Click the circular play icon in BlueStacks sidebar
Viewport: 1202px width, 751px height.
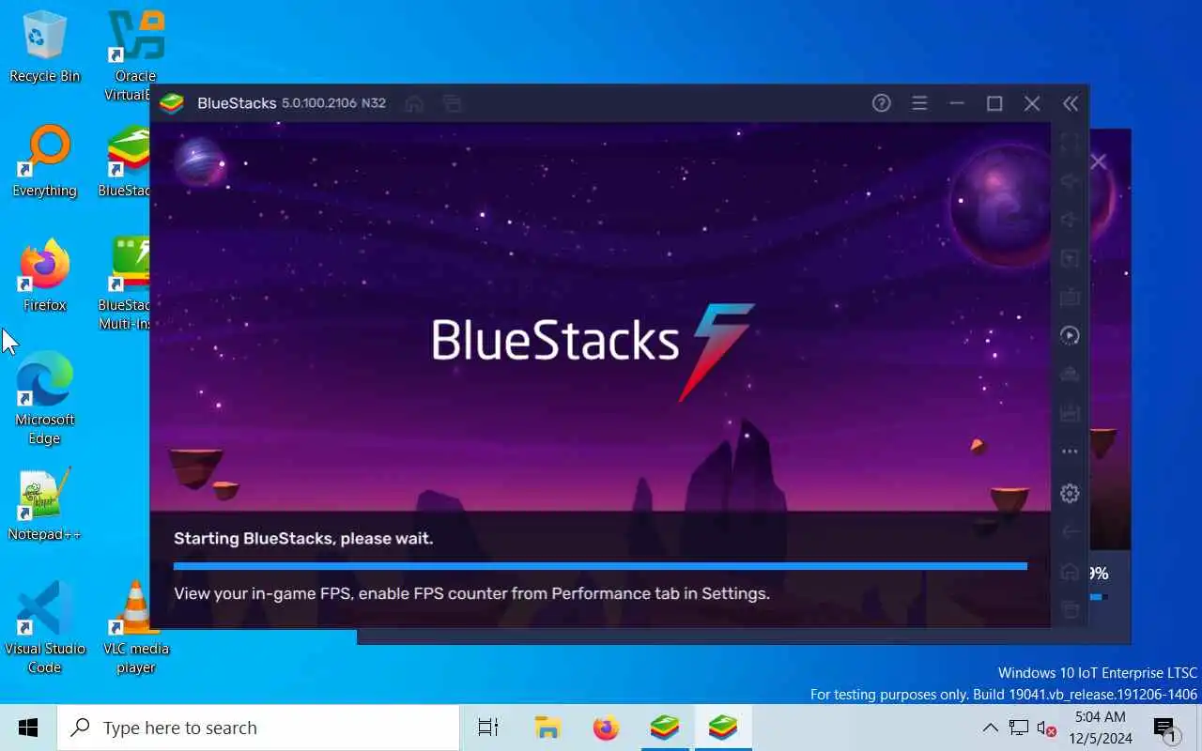(x=1070, y=335)
